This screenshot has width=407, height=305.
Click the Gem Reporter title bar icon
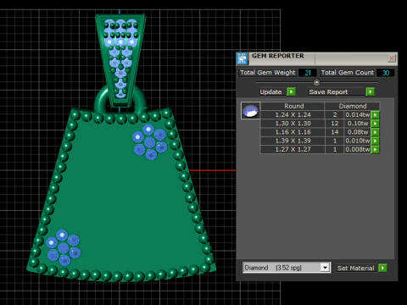pos(243,58)
